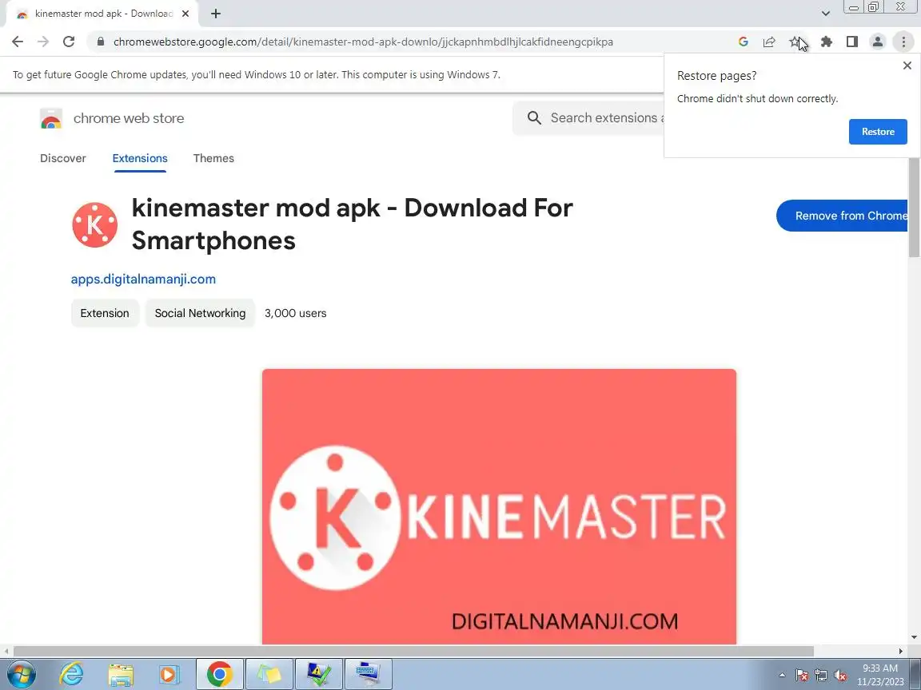
Task: Open the taskbar computer keyboard icon
Action: coord(369,674)
